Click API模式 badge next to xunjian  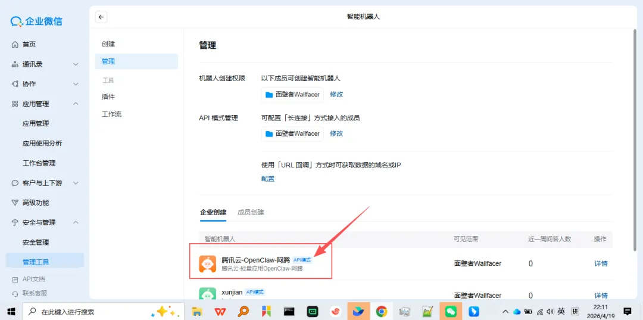point(255,292)
